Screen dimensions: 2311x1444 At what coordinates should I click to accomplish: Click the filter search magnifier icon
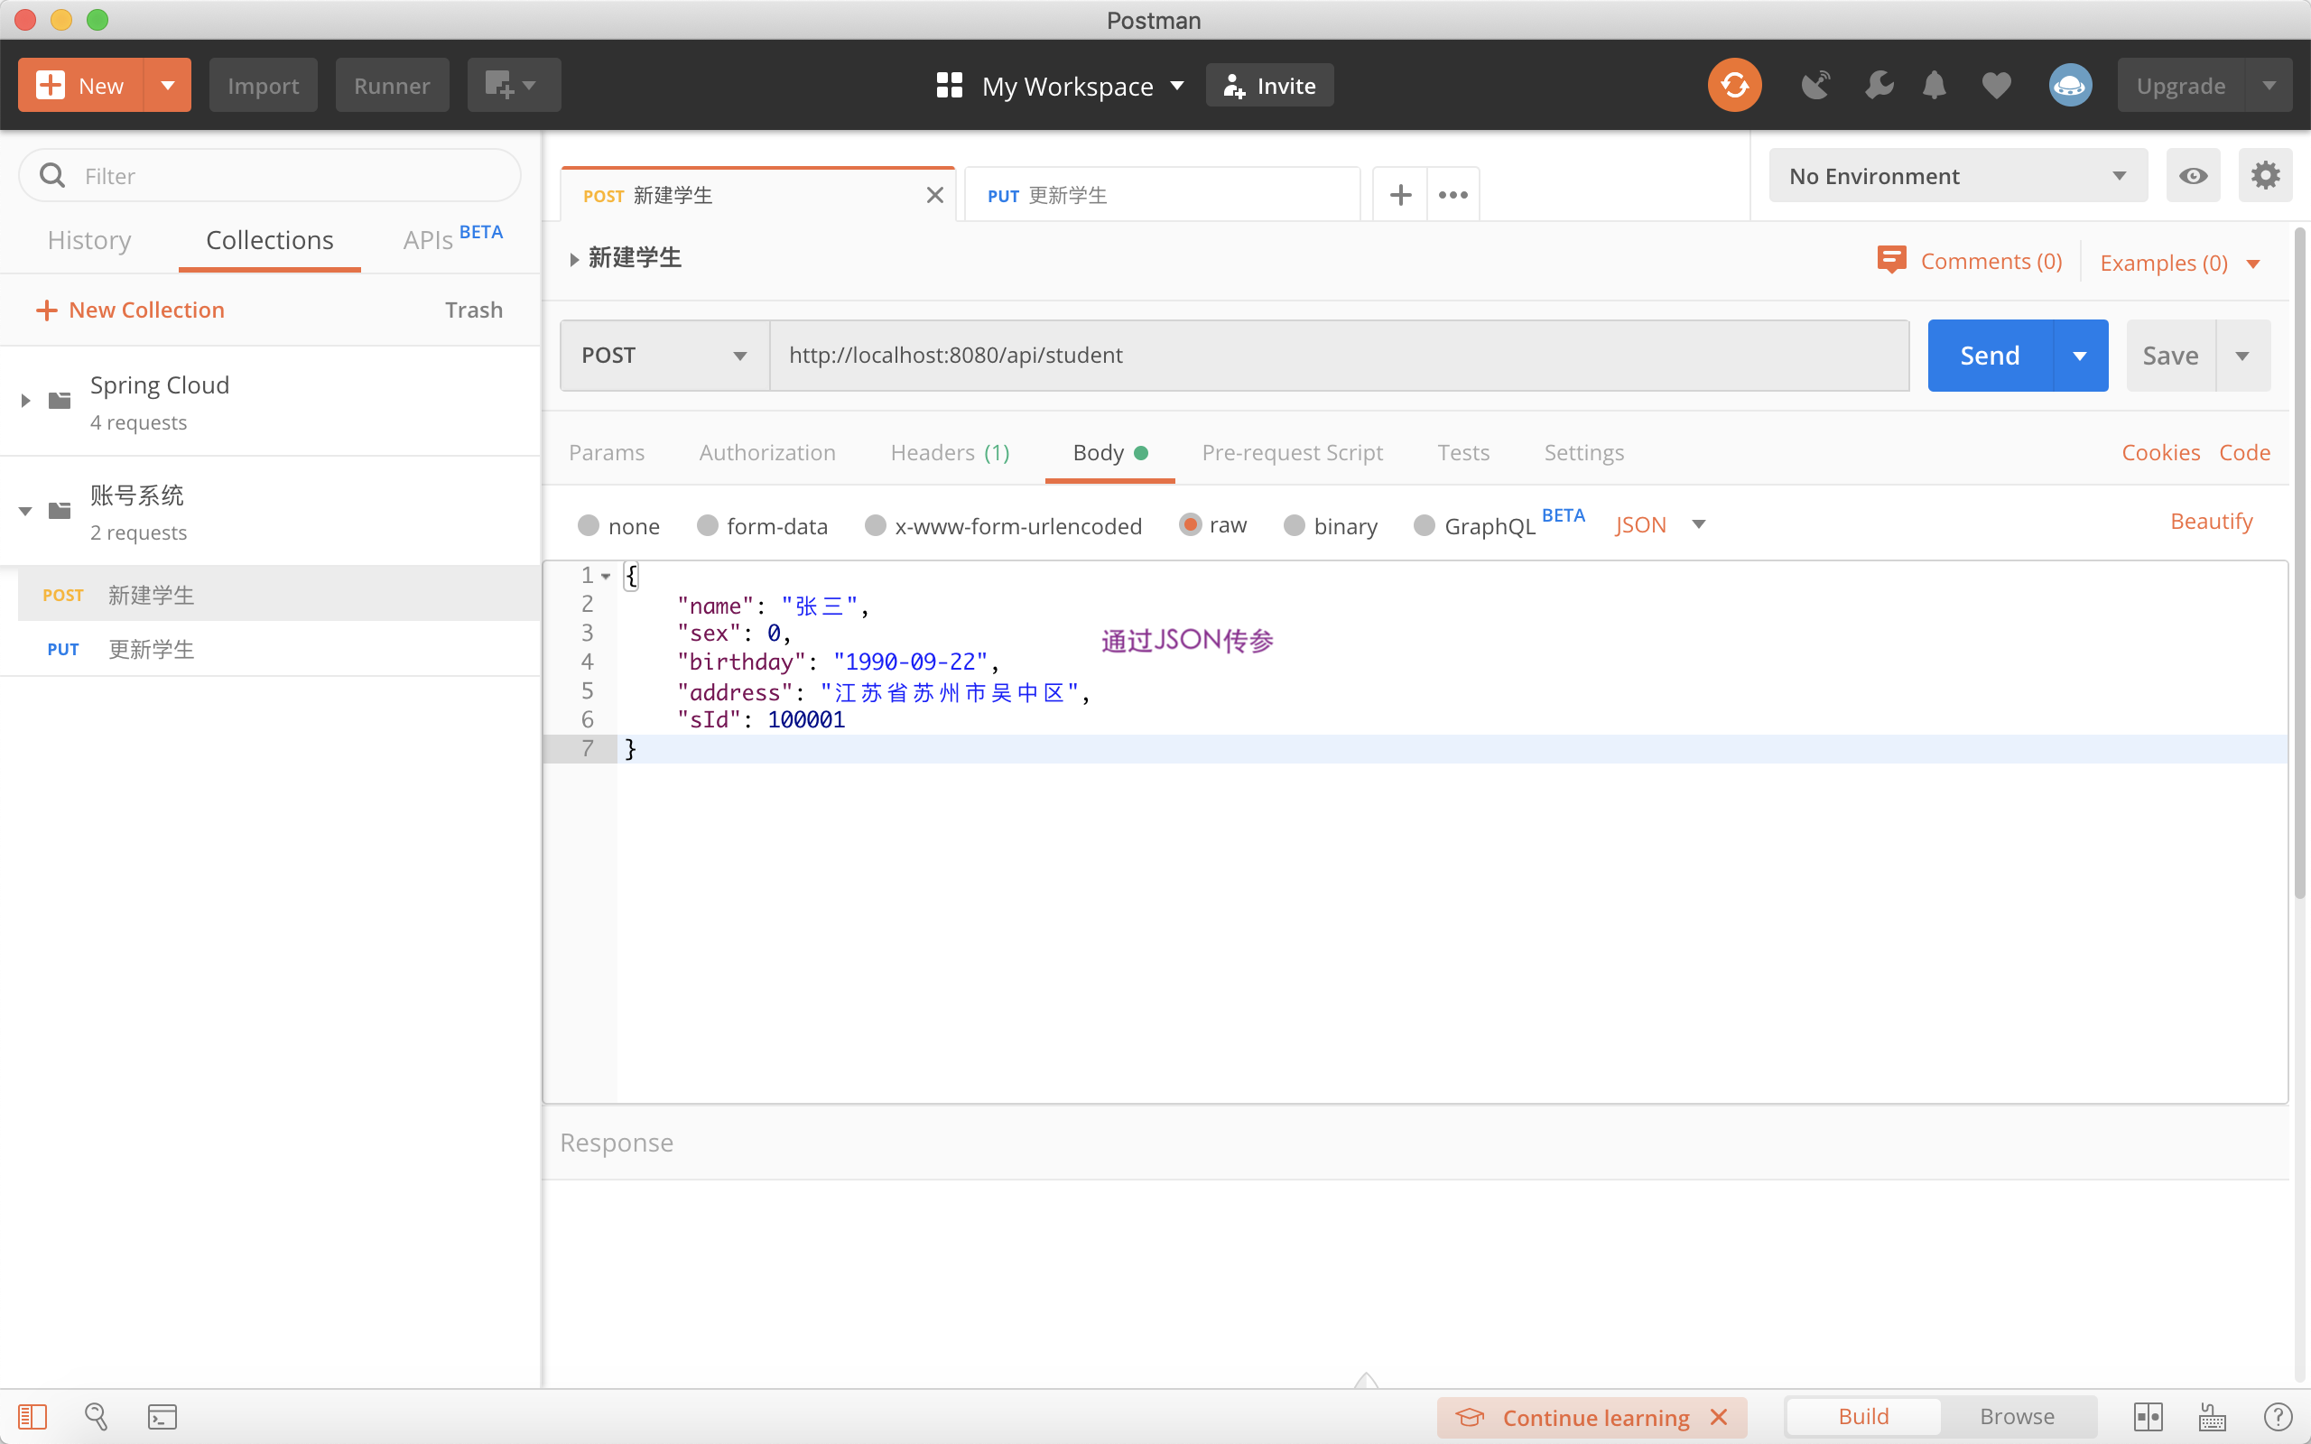[52, 176]
